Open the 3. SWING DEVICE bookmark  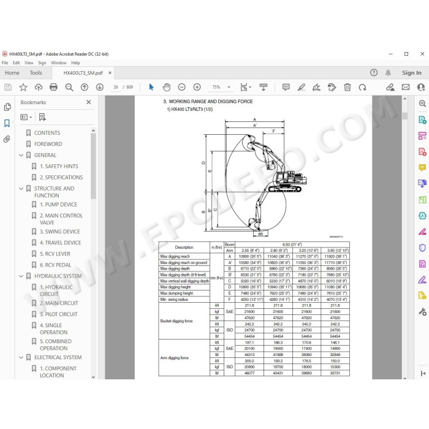click(60, 232)
